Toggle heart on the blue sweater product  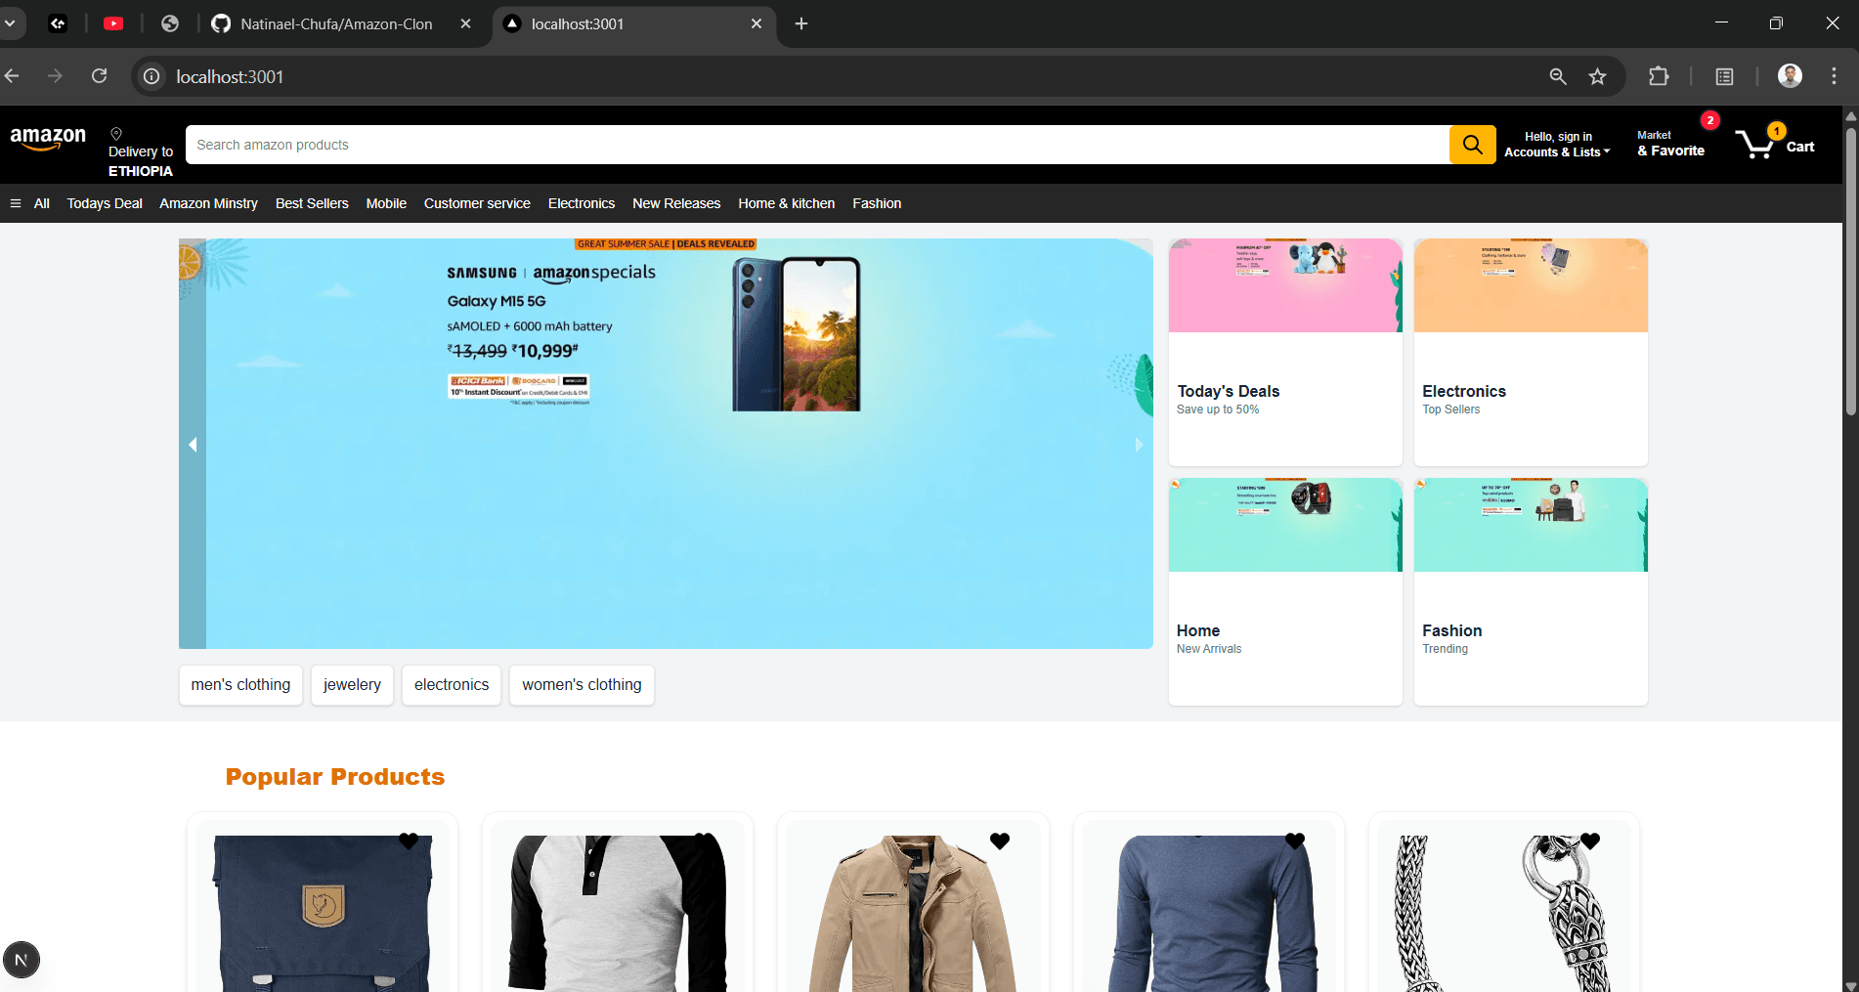[1294, 841]
